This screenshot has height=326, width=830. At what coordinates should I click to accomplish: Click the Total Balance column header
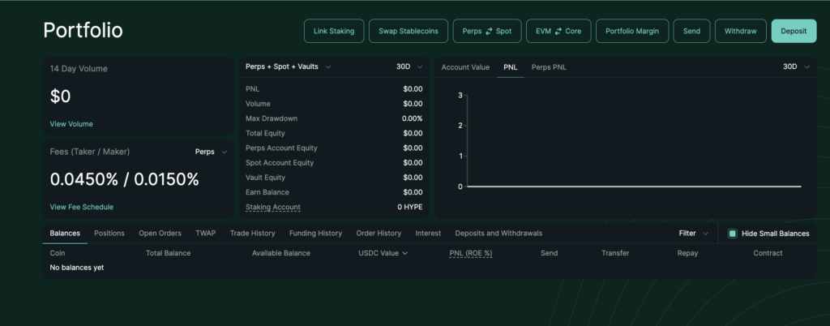point(169,253)
